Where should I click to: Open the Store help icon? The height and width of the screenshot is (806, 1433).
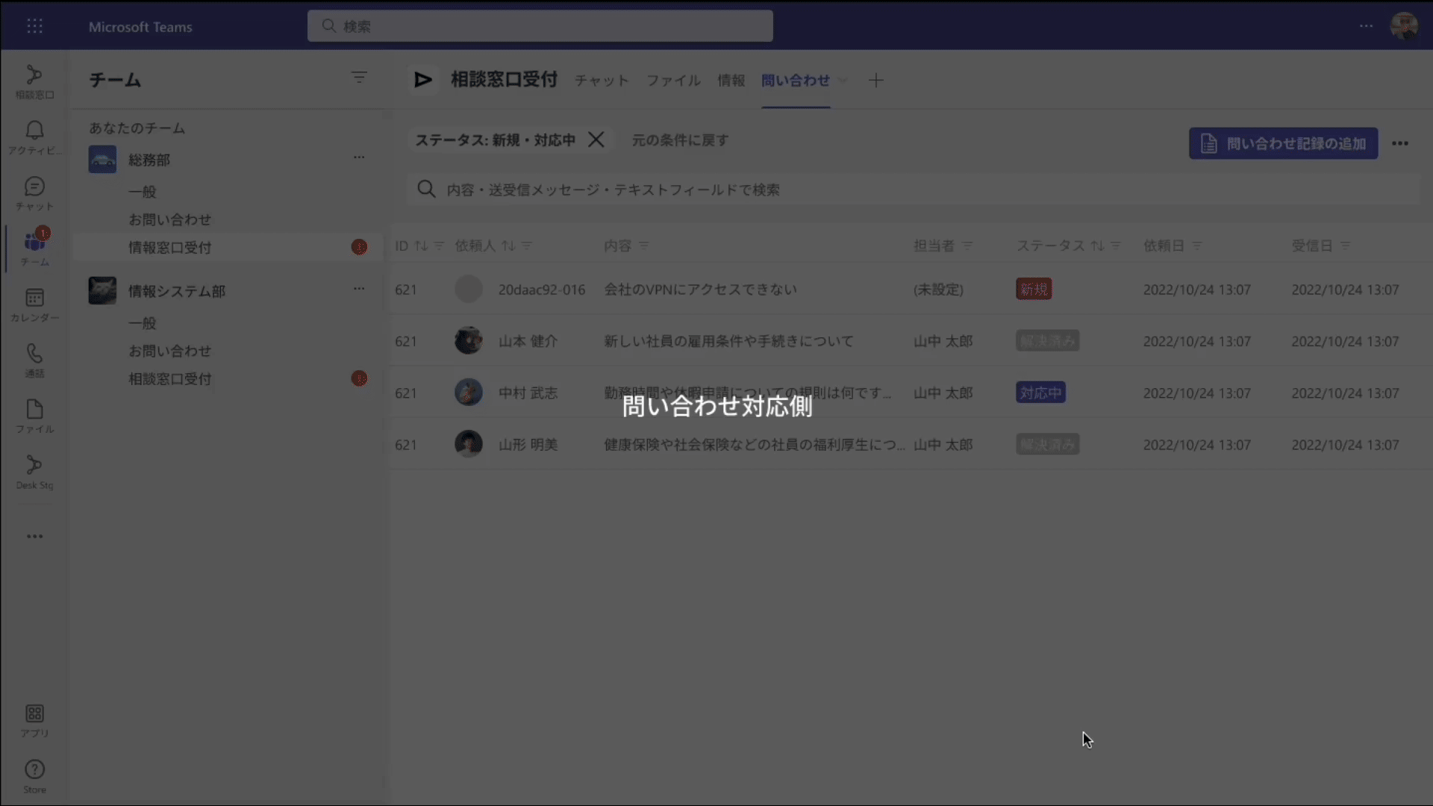click(34, 777)
